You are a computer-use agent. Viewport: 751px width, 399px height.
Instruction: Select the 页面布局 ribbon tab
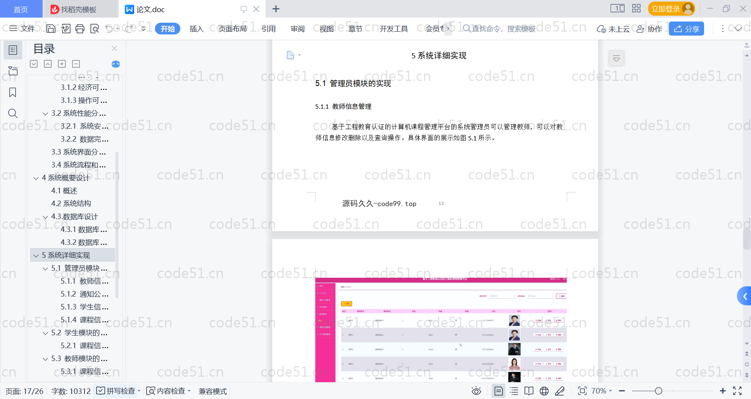tap(233, 29)
